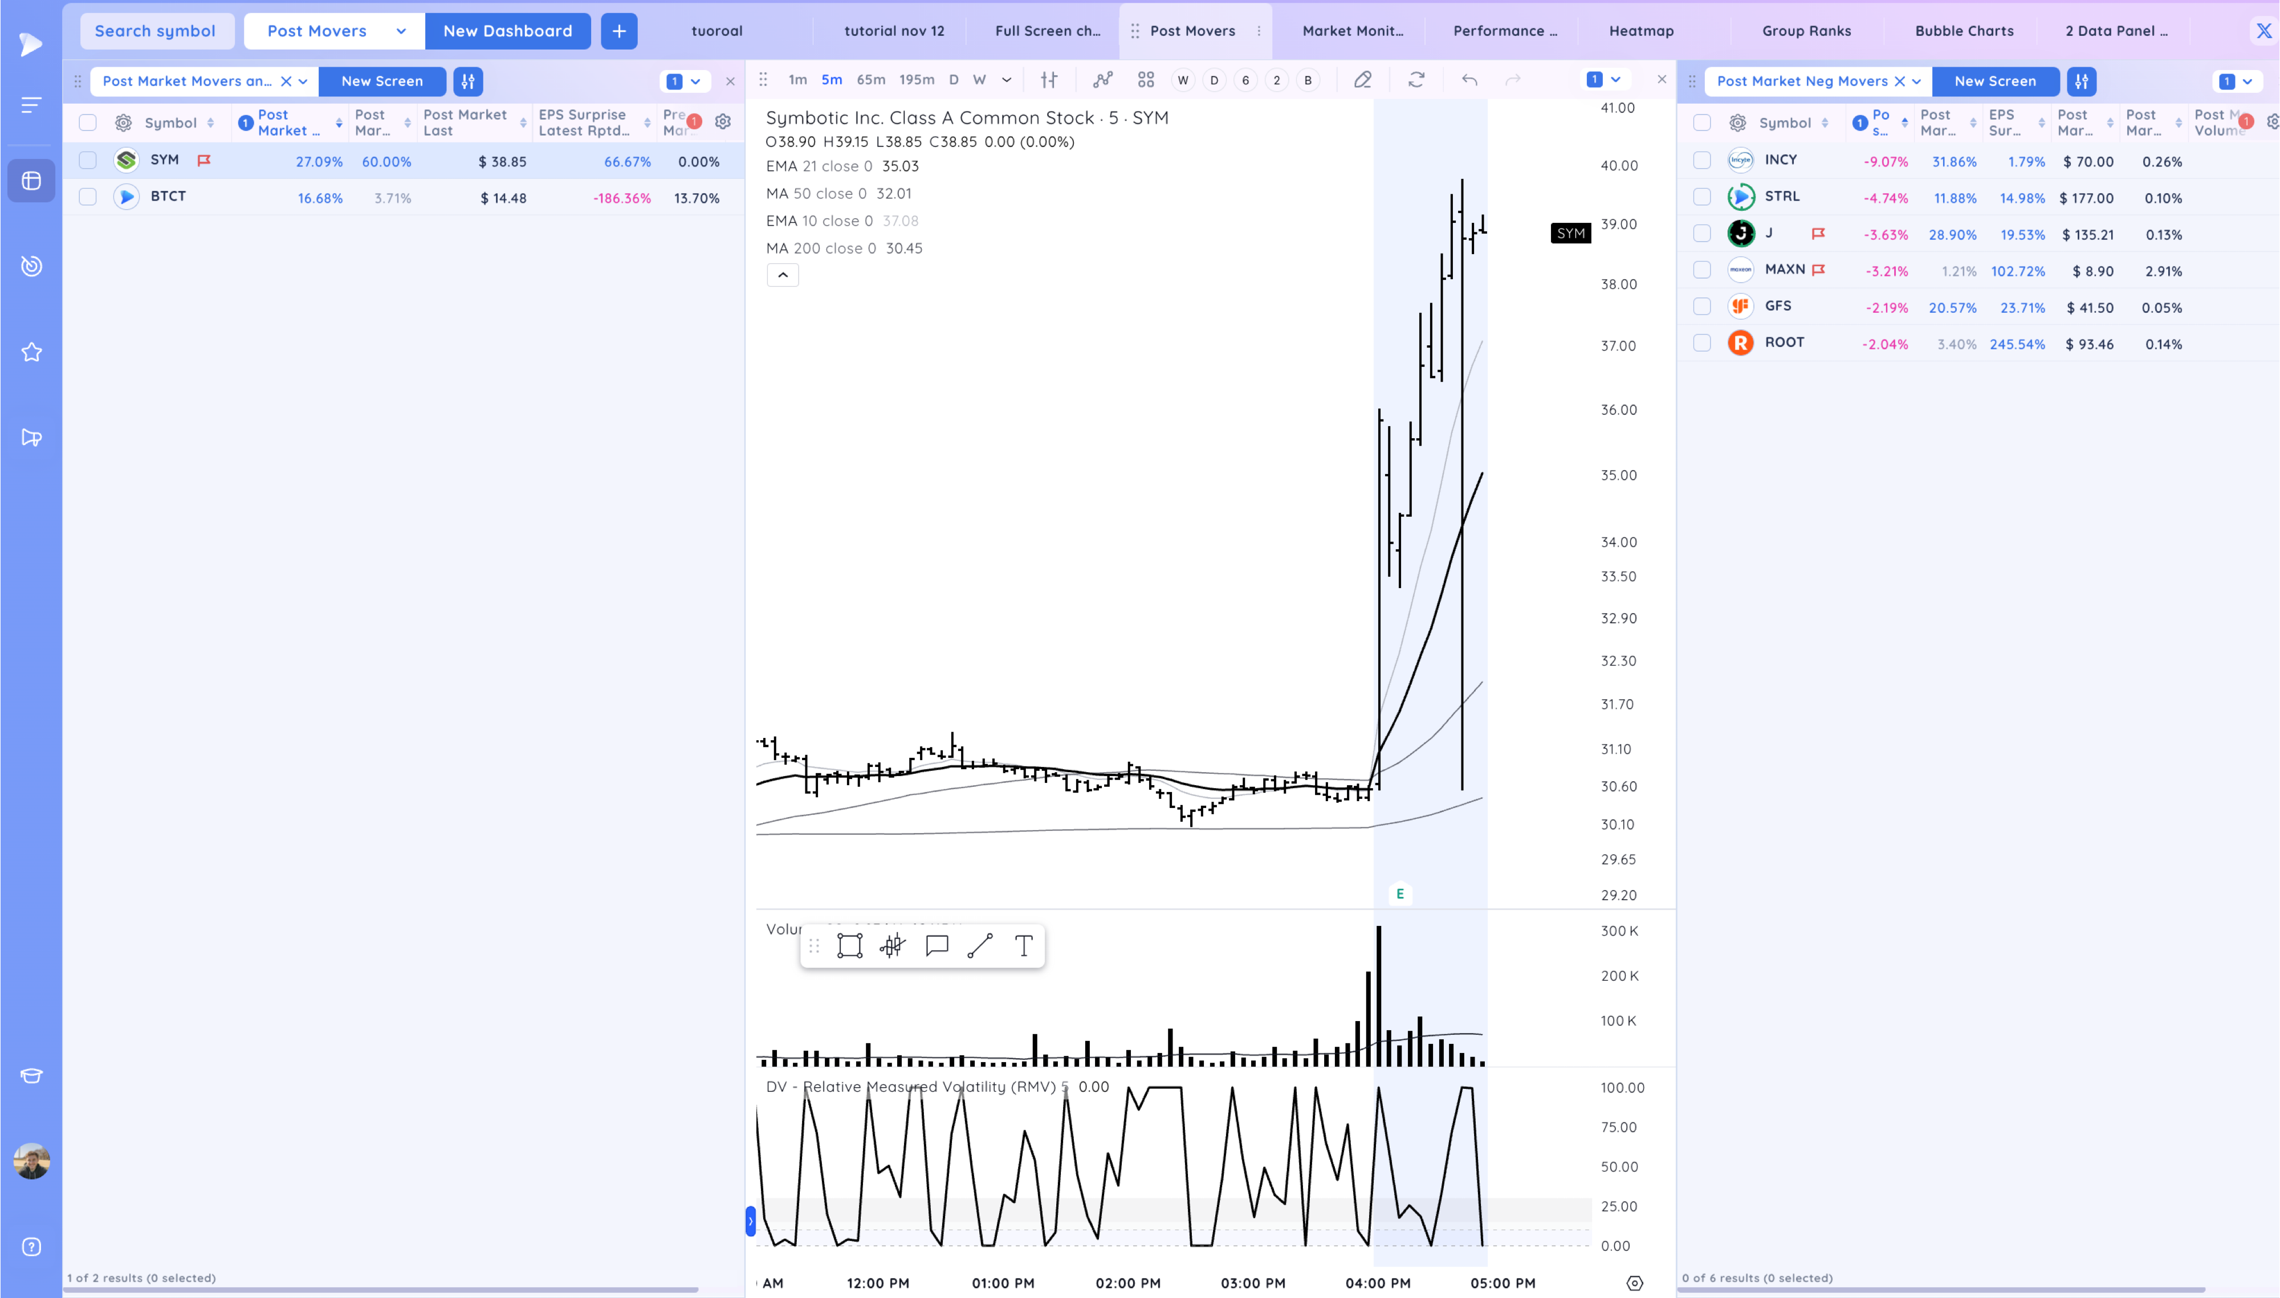
Task: Select the candlestick measure drawing tool
Action: click(893, 946)
